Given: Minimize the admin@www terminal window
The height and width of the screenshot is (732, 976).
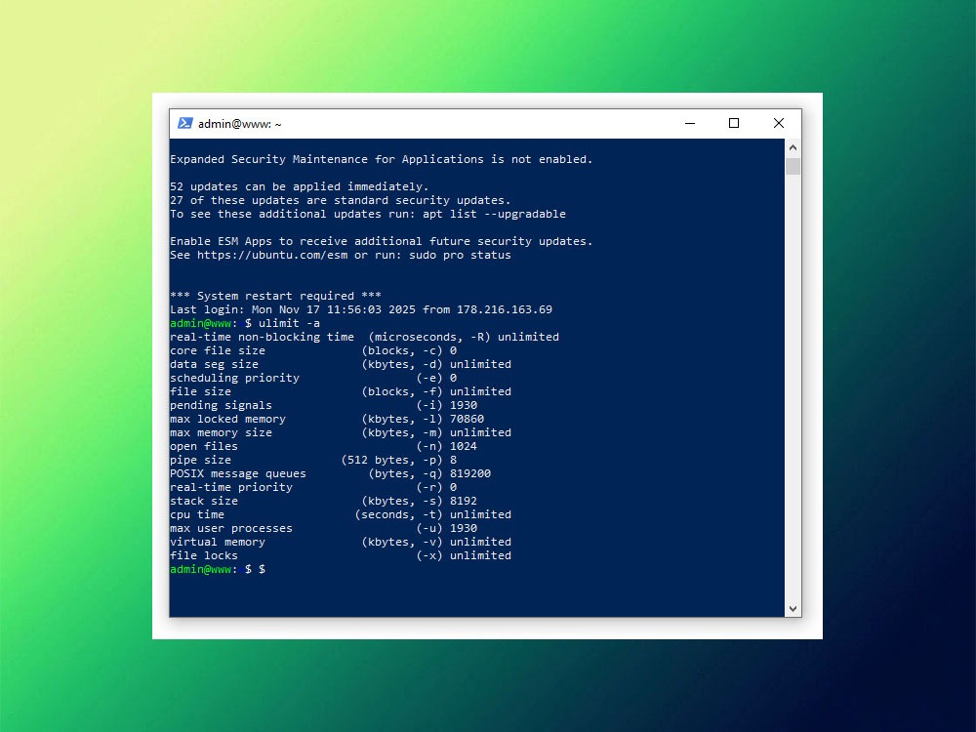Looking at the screenshot, I should pyautogui.click(x=689, y=124).
